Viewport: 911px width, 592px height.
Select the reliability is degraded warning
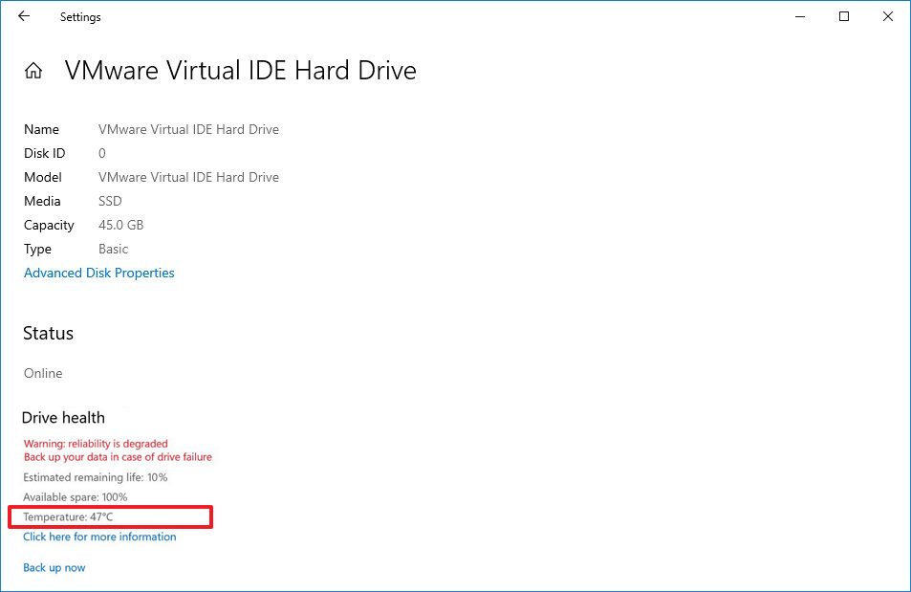[96, 444]
